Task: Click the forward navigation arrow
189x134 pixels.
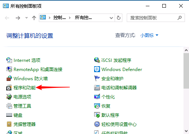Action: click(18, 18)
